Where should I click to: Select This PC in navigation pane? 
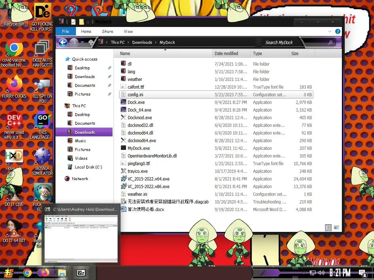click(x=79, y=106)
